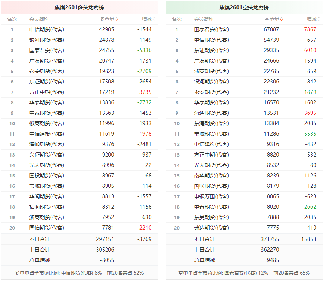
Task: Select 瑞达期货(代客) row
Action: (244, 228)
